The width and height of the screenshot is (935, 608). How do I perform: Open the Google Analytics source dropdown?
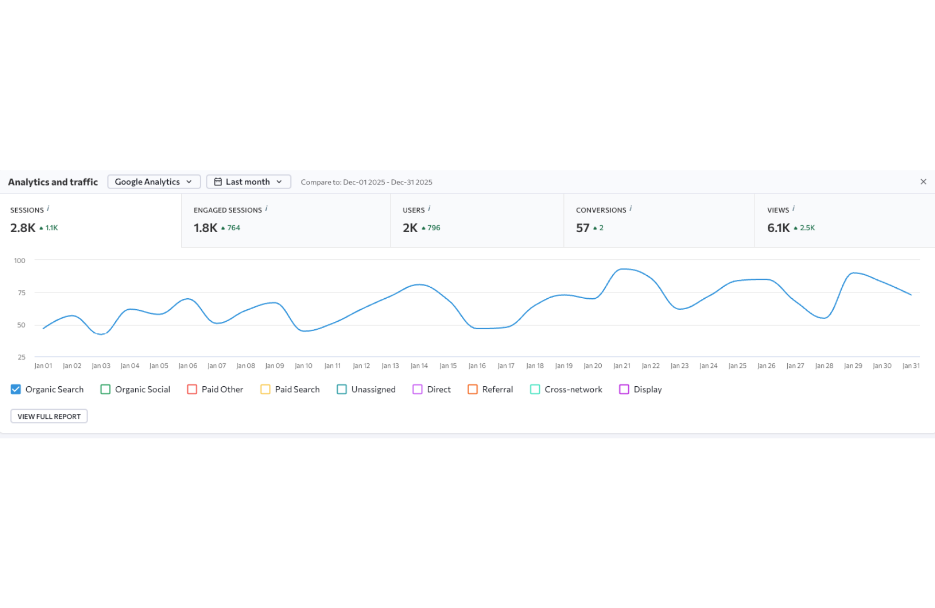[154, 182]
